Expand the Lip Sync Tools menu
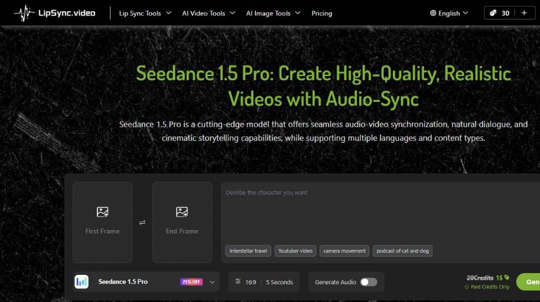 pos(145,13)
